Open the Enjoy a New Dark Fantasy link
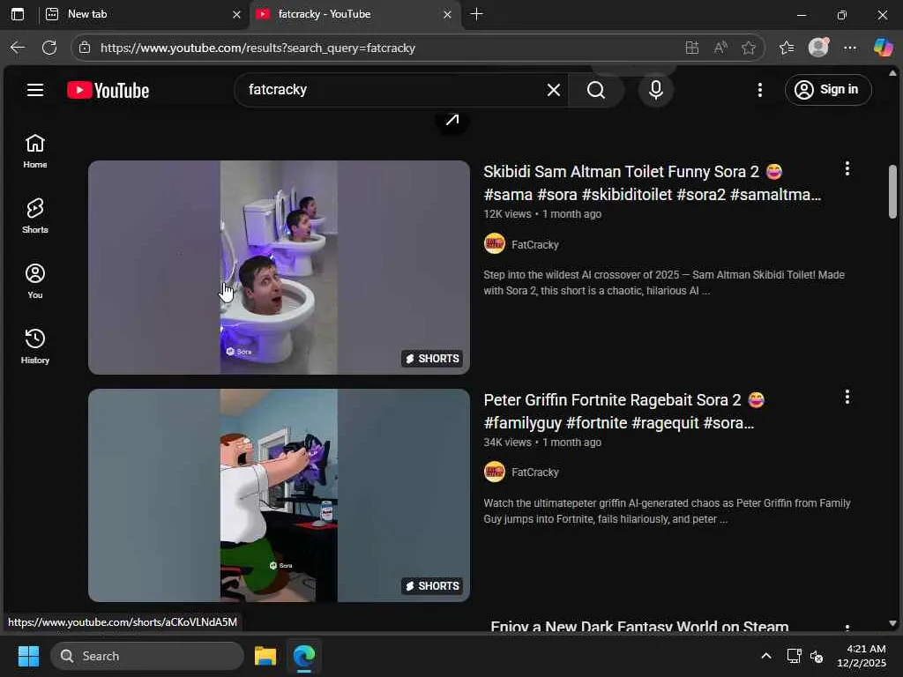This screenshot has height=677, width=903. point(639,626)
